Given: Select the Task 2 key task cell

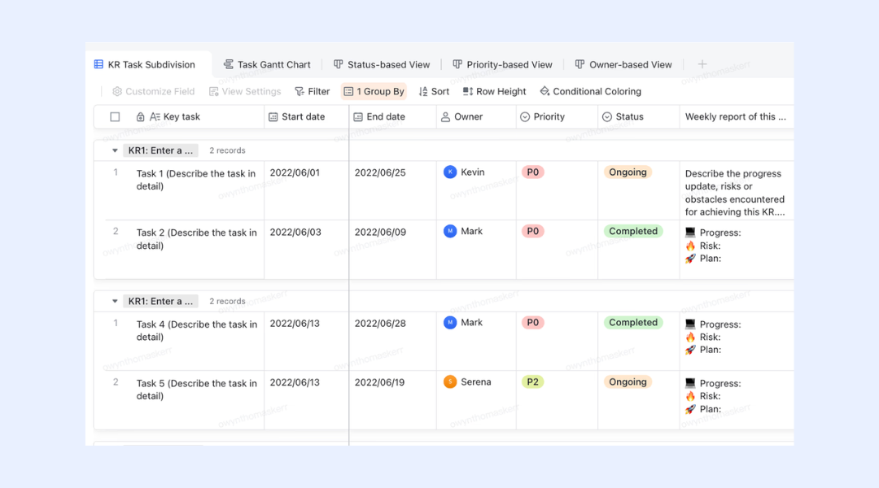Looking at the screenshot, I should coord(196,250).
